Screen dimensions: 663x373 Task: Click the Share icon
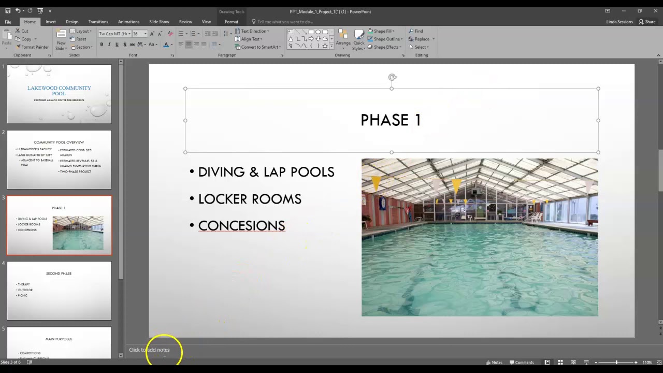tap(647, 22)
